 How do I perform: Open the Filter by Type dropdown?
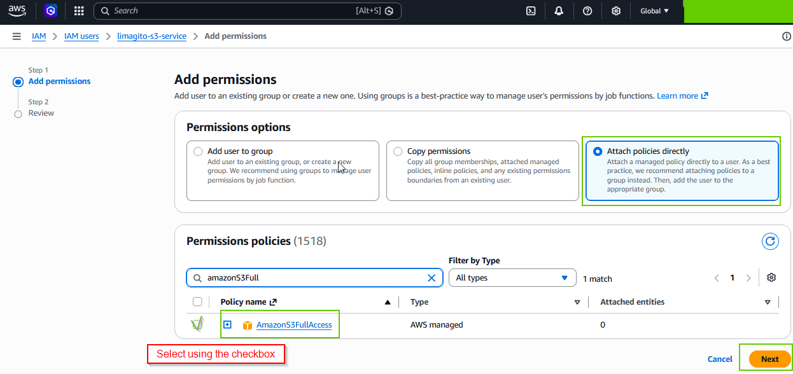pos(512,278)
